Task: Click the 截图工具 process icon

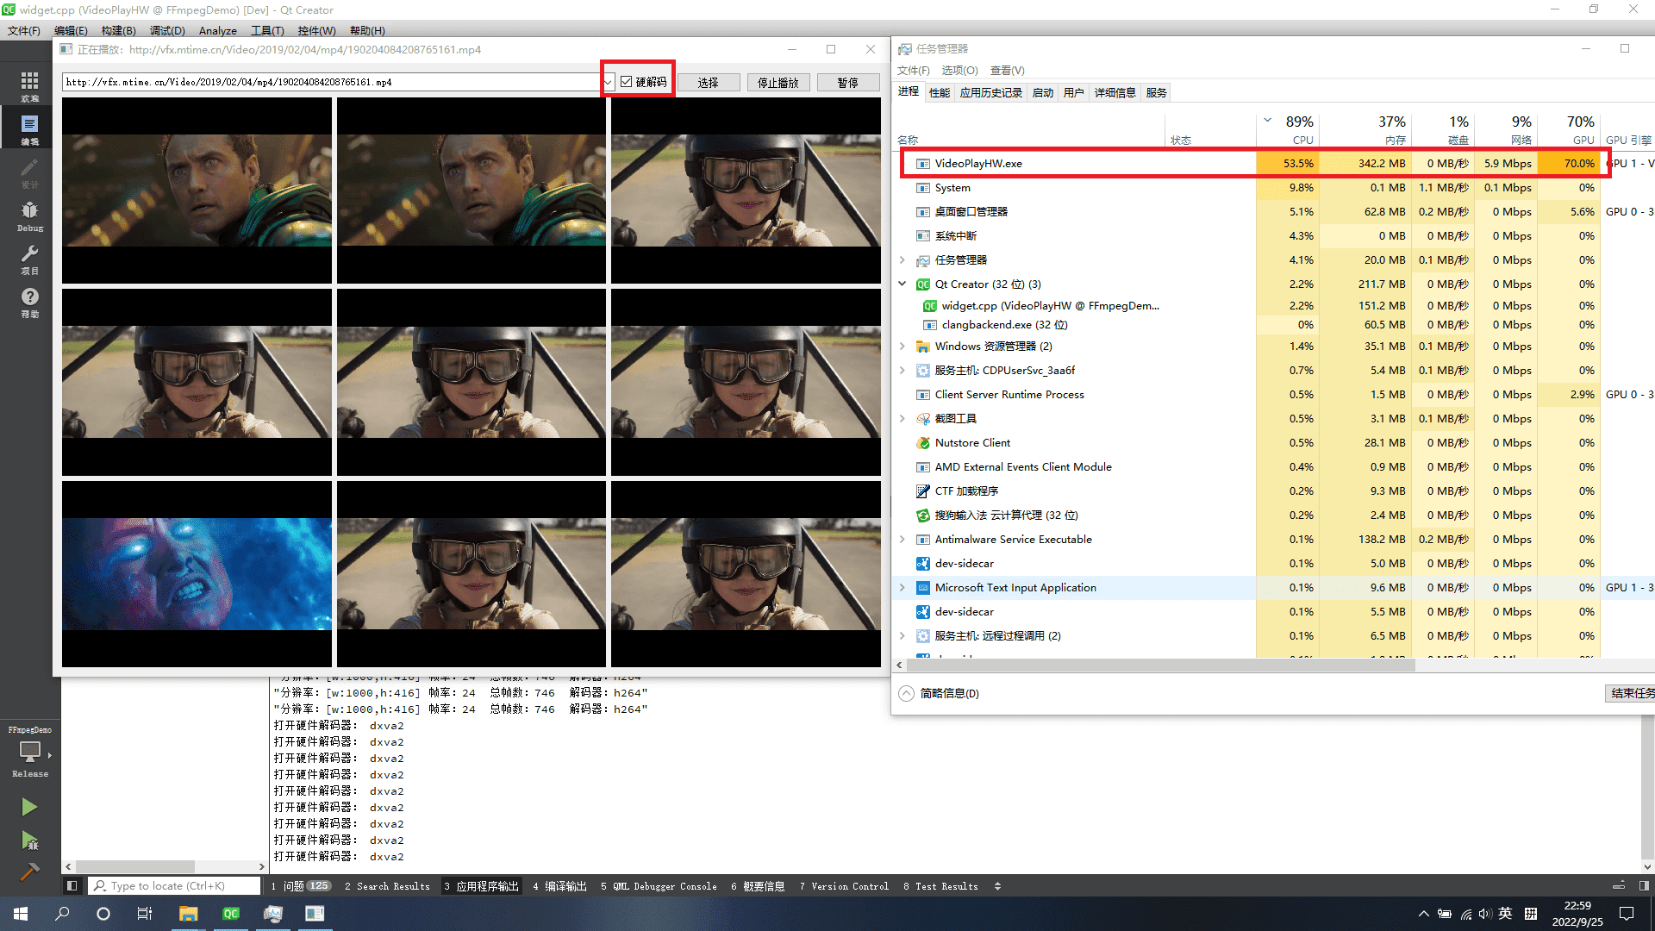Action: tap(923, 419)
